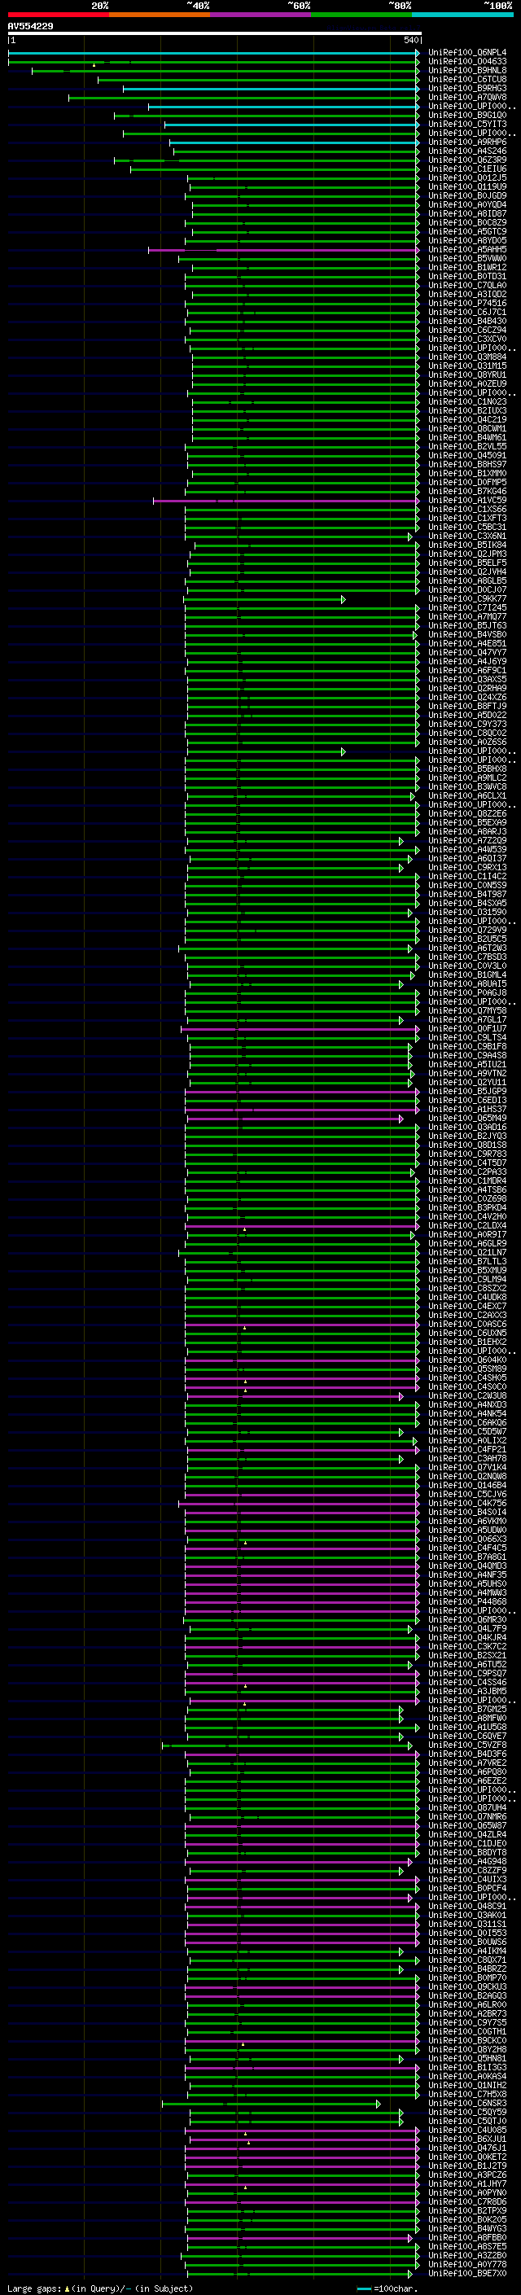Select the UniRef100_Q65M49 label
The width and height of the screenshot is (521, 2295).
(x=466, y=1117)
